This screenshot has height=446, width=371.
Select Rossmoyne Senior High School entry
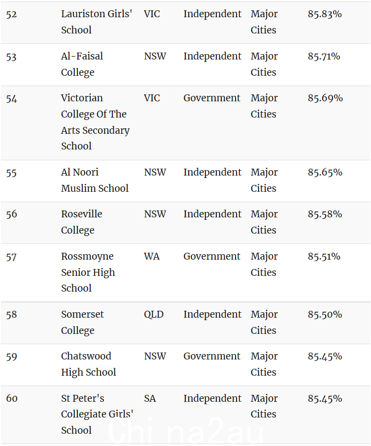point(88,272)
